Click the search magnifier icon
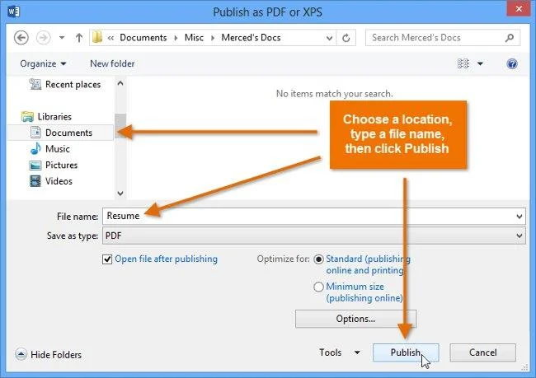The height and width of the screenshot is (378, 536). 510,38
